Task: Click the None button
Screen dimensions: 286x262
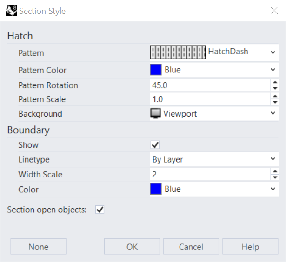Action: coord(38,247)
